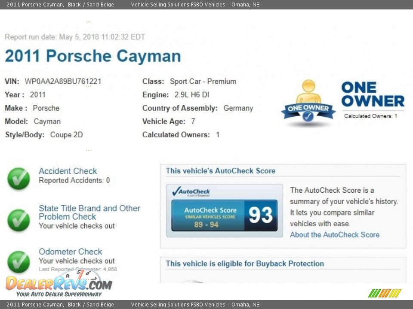Click the striped color logo bottom right
The height and width of the screenshot is (309, 413).
coord(385,293)
